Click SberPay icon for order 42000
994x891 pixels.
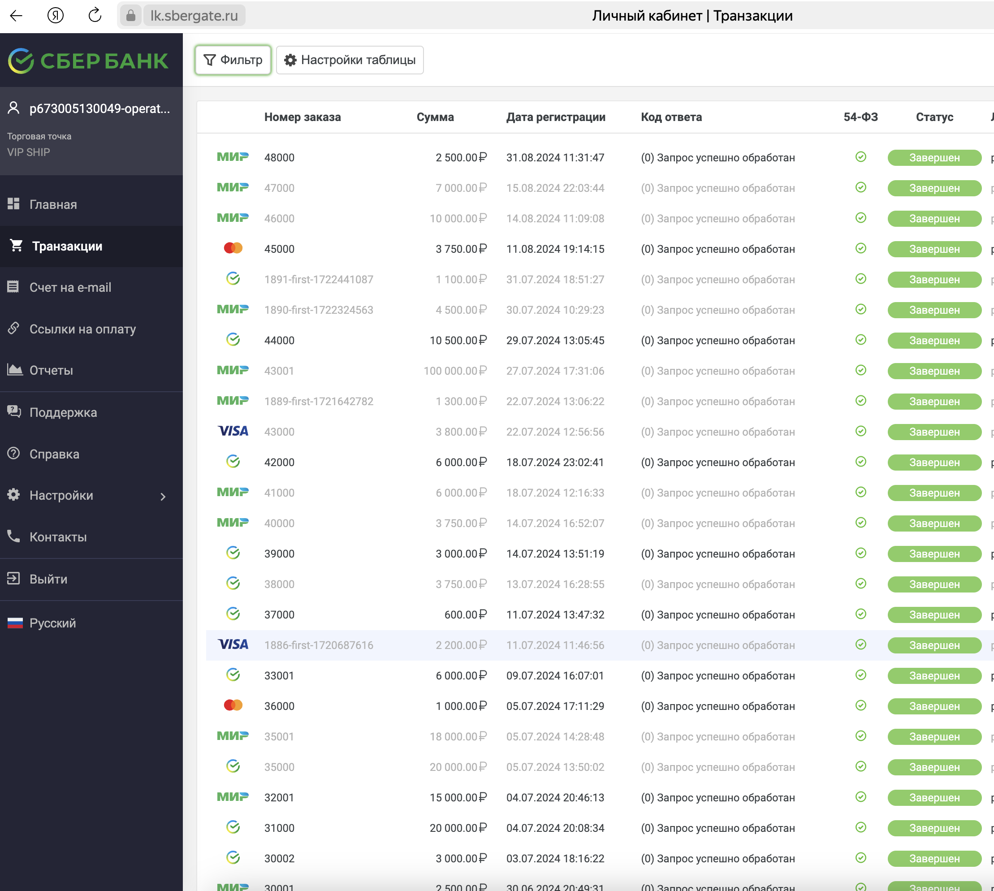(x=233, y=462)
